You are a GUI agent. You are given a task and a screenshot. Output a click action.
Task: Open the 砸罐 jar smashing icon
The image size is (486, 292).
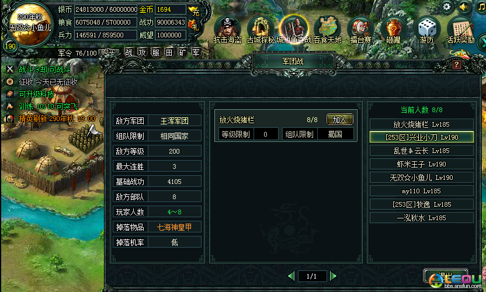[393, 30]
